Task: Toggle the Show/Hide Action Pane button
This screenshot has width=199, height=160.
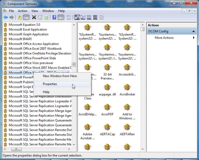Action: [61, 18]
